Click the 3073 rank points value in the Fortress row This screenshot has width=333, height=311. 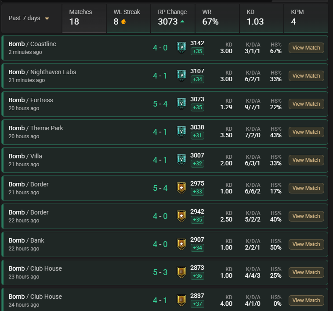click(197, 99)
